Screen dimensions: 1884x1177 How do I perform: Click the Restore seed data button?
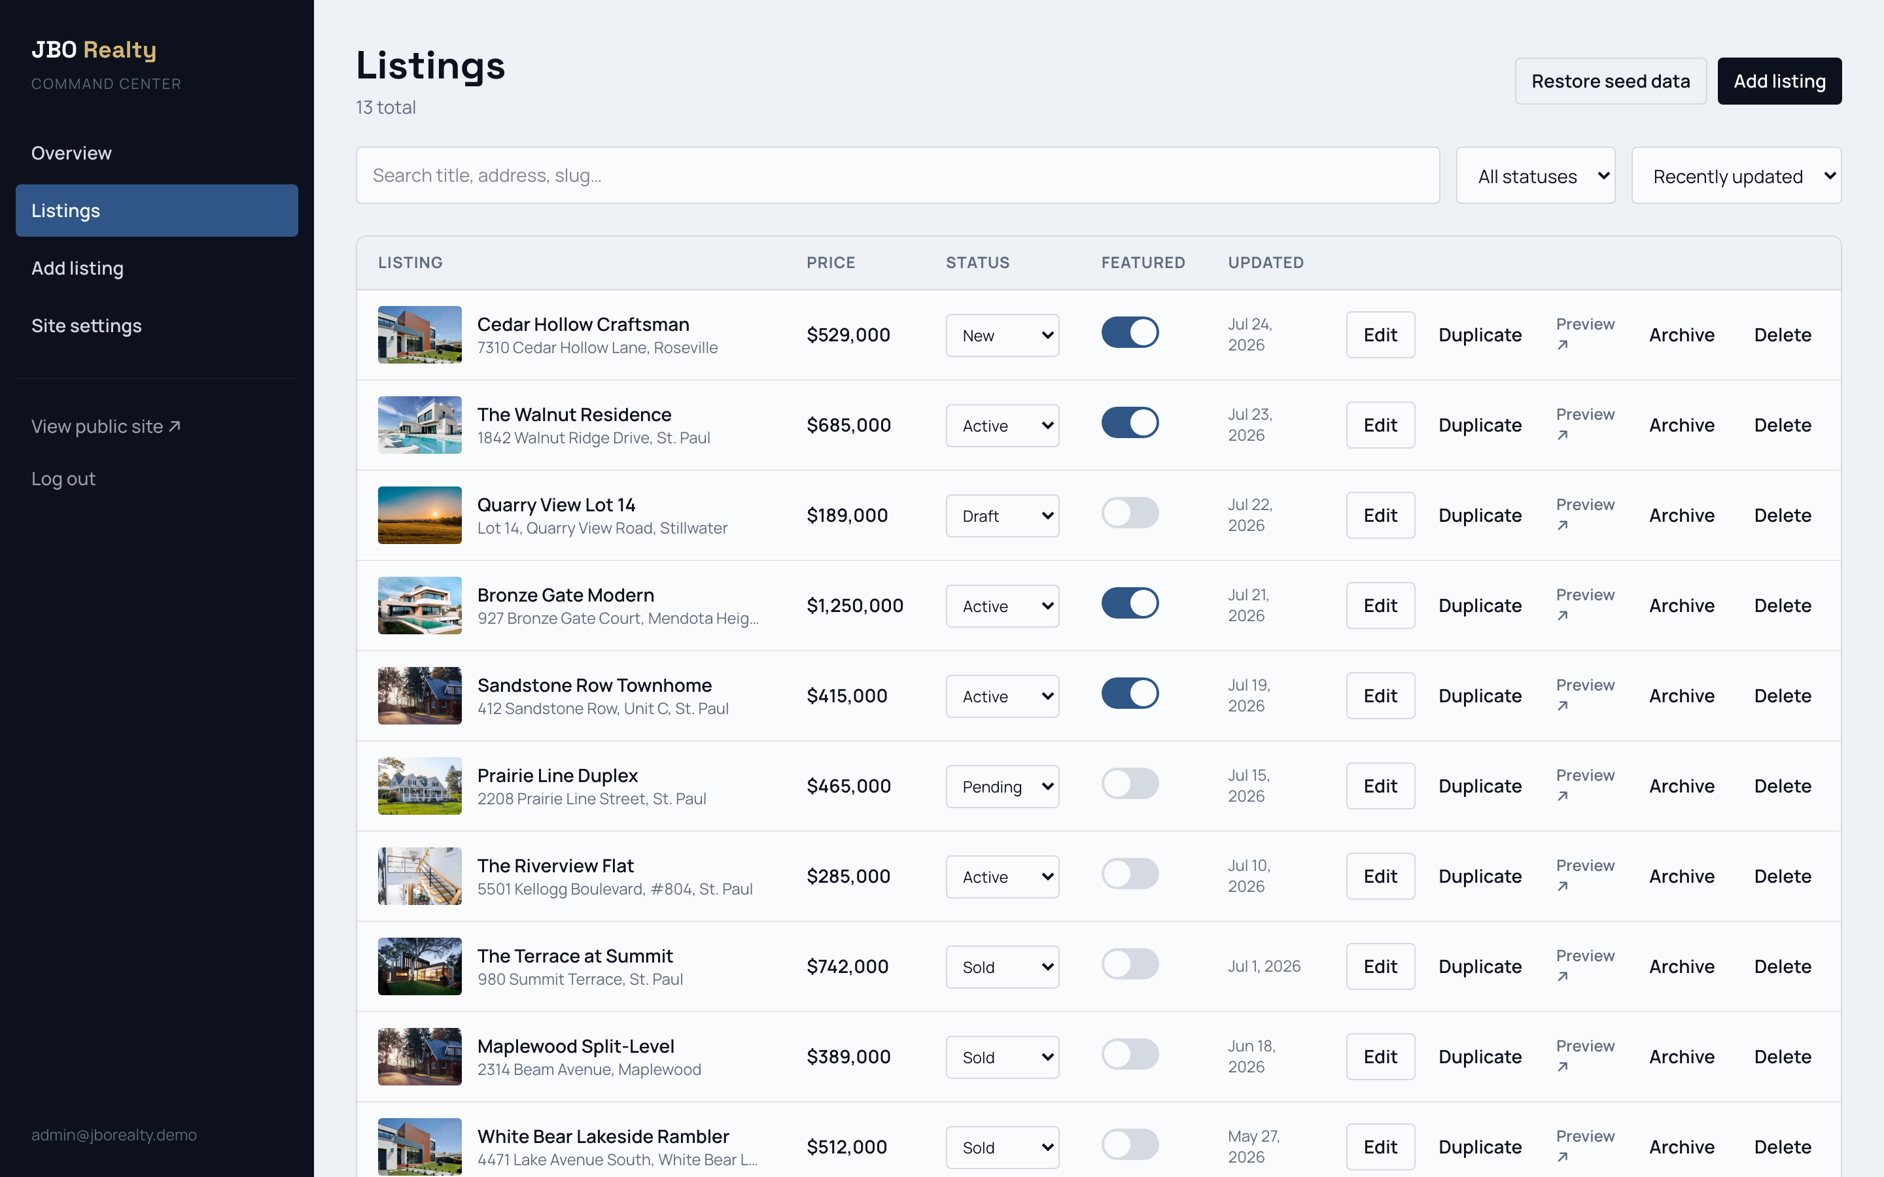pos(1610,81)
